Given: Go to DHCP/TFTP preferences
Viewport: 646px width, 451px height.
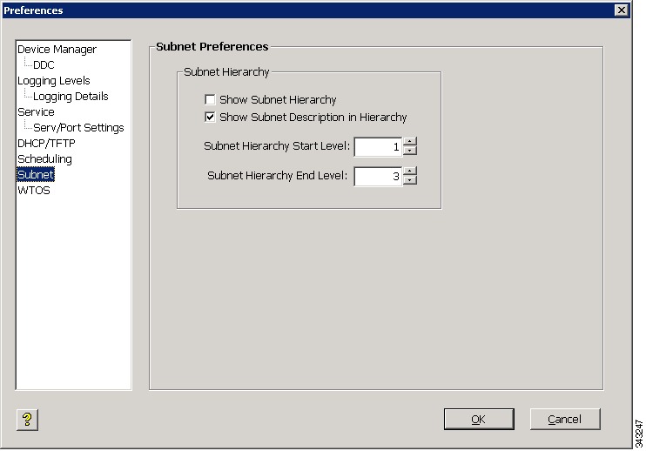Looking at the screenshot, I should pyautogui.click(x=46, y=144).
